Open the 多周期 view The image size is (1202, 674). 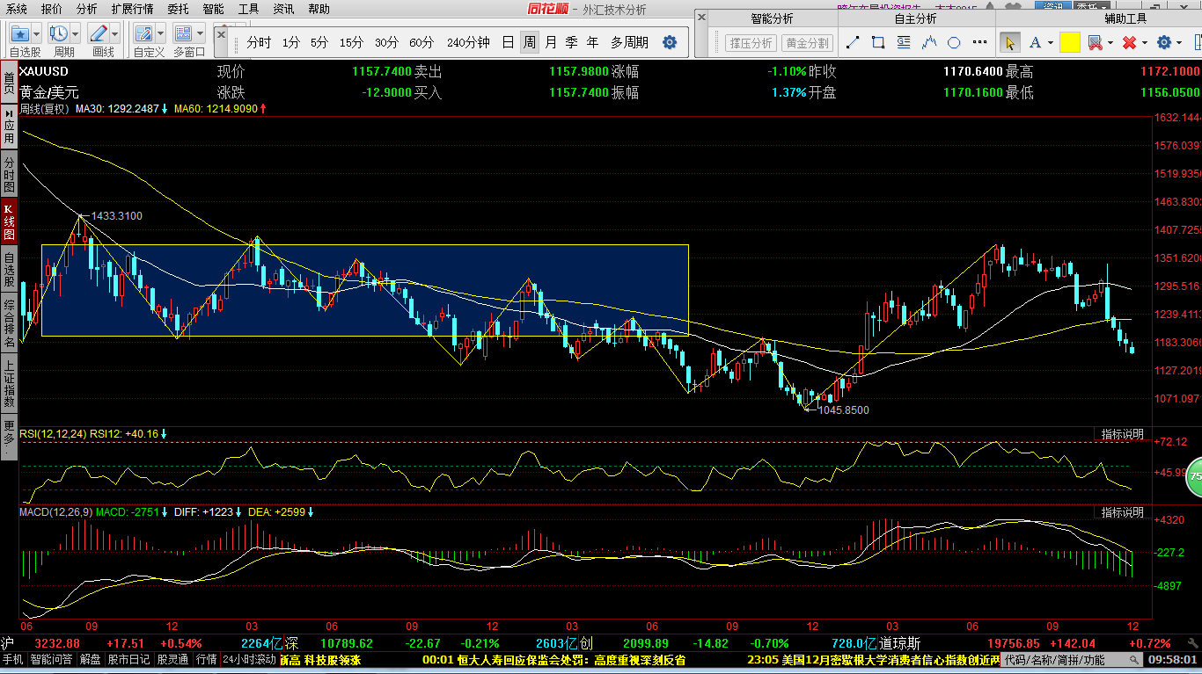coord(629,42)
